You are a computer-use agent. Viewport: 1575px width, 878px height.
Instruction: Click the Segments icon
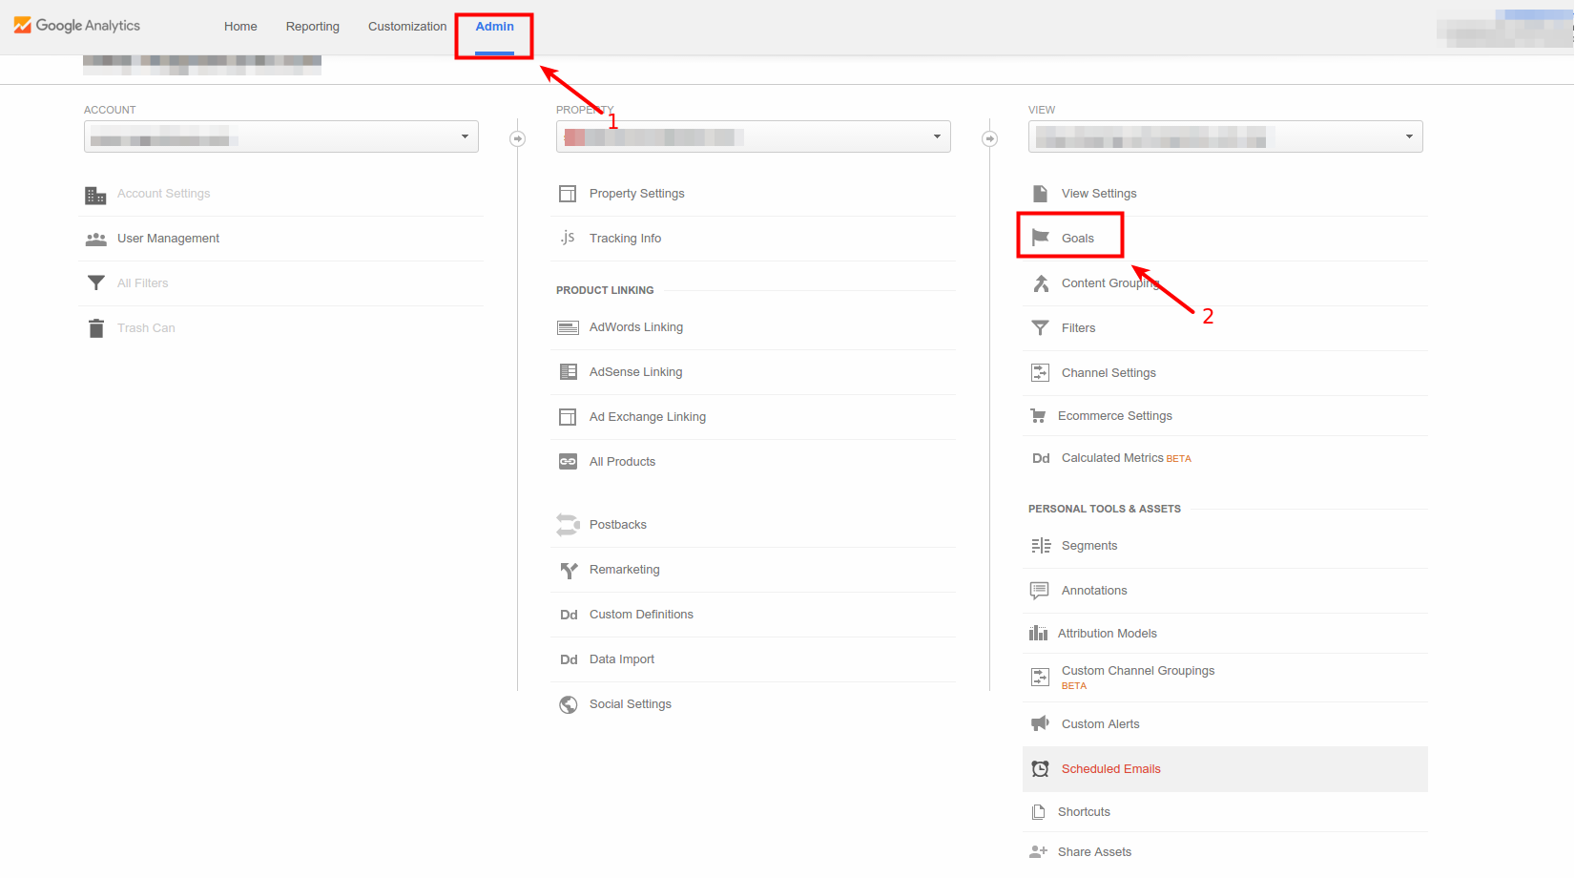point(1041,546)
